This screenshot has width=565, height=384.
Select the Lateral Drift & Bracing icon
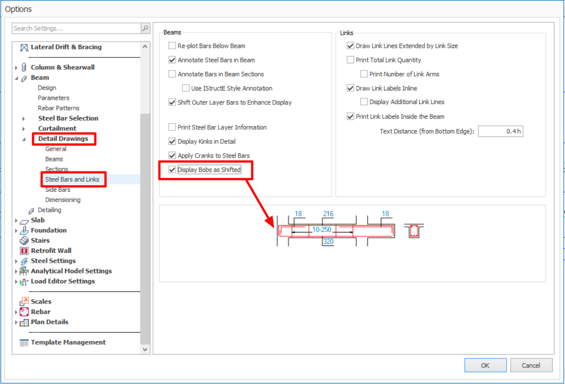point(24,47)
